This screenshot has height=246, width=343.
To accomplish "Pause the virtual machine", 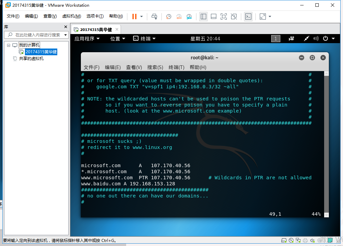I will click(x=134, y=17).
